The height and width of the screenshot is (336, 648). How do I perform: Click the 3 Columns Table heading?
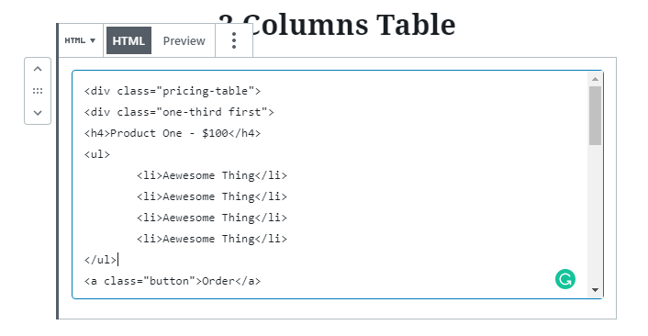click(x=337, y=25)
